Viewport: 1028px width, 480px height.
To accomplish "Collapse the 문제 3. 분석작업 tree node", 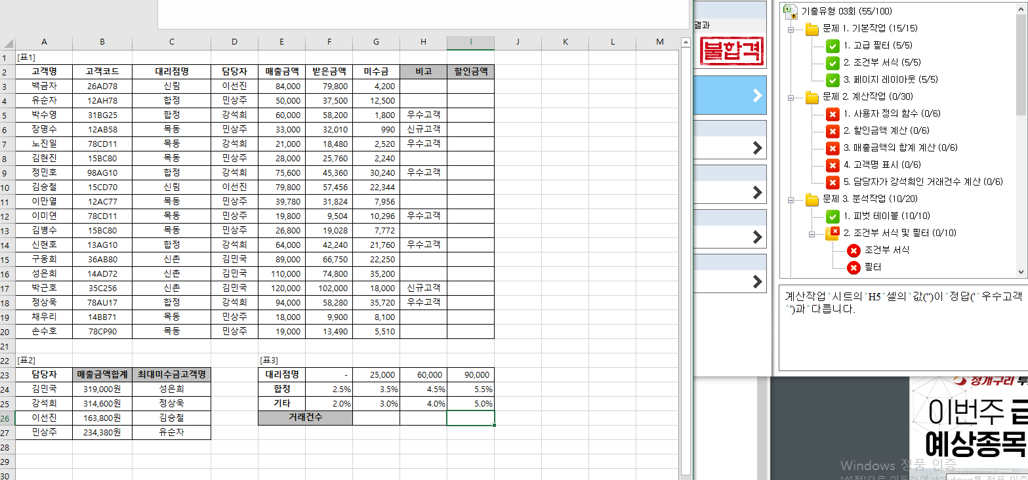I will (x=791, y=199).
